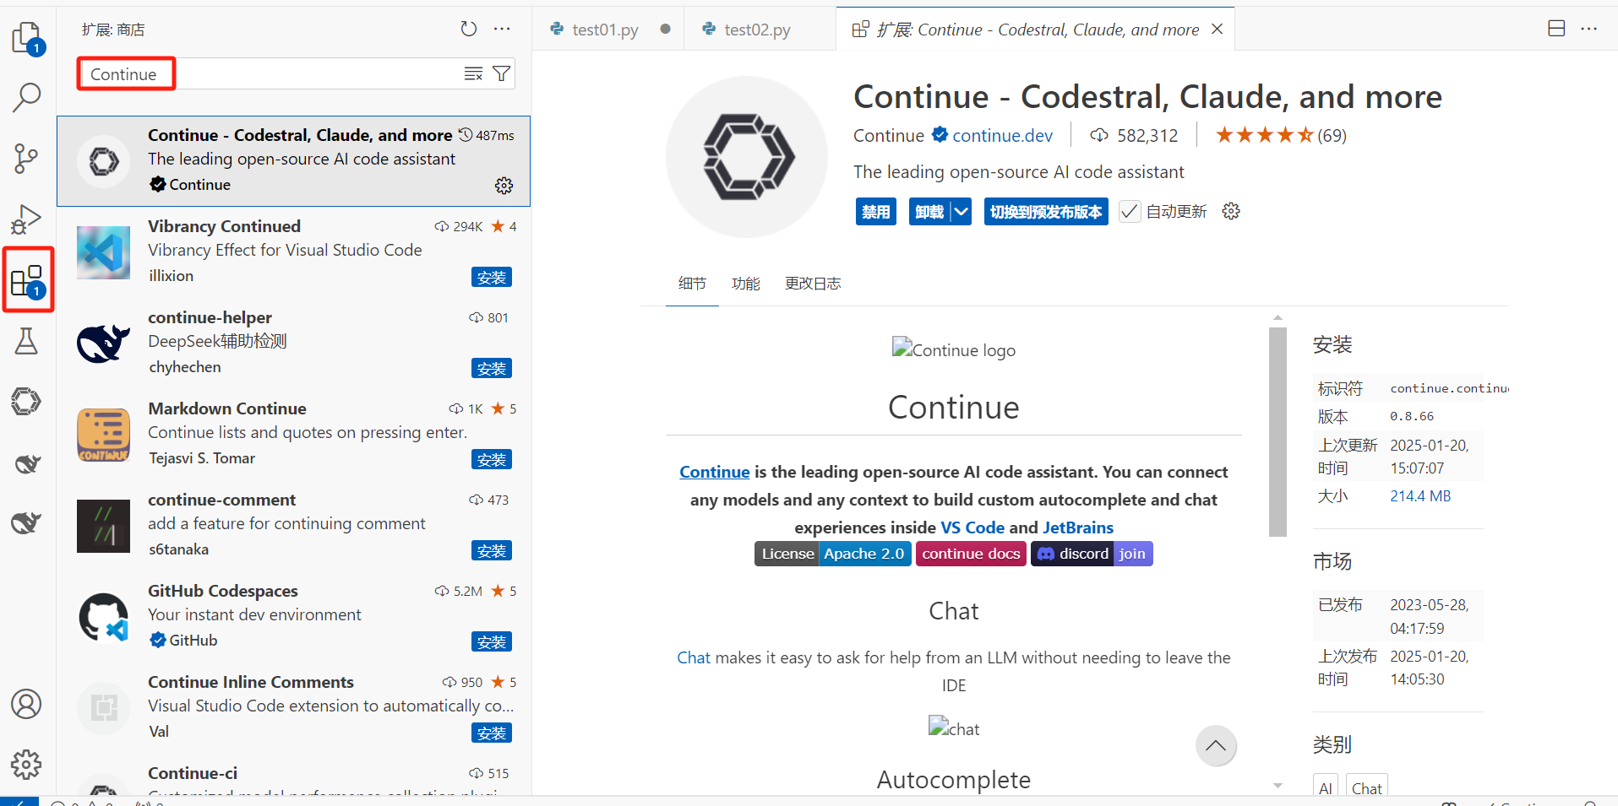Open the VS Code link
This screenshot has width=1618, height=806.
[x=972, y=527]
